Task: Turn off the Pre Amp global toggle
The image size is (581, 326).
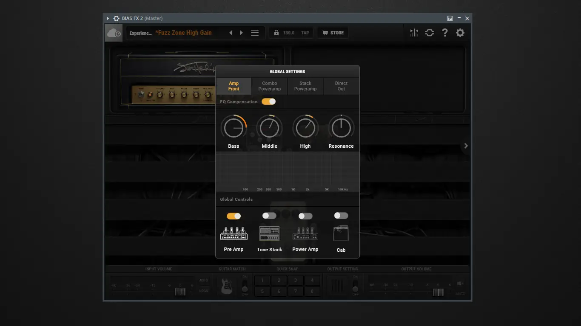Action: pos(234,216)
